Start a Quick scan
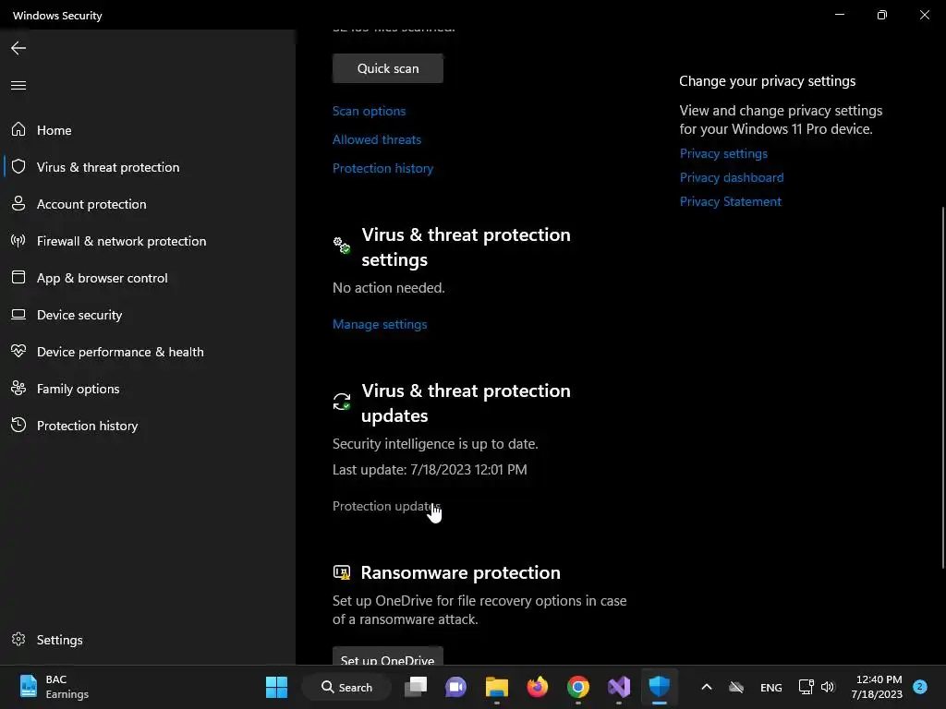The width and height of the screenshot is (946, 709). pyautogui.click(x=388, y=68)
